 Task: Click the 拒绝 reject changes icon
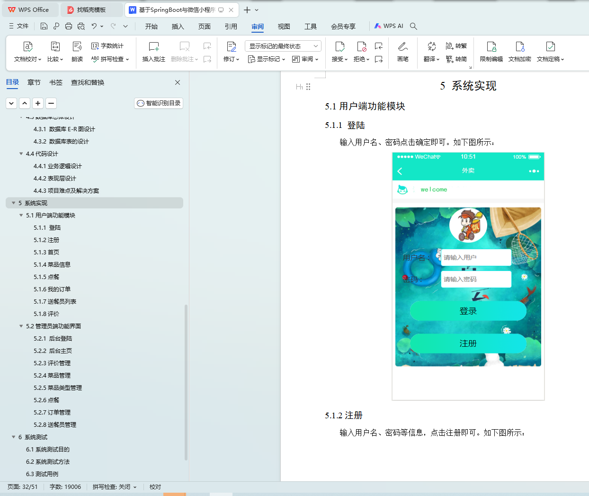[362, 46]
